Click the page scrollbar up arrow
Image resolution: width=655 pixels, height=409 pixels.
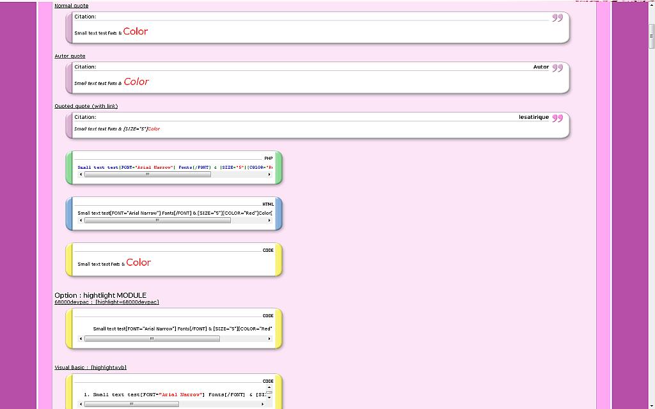click(x=651, y=4)
